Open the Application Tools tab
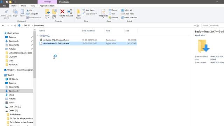 click(x=47, y=6)
